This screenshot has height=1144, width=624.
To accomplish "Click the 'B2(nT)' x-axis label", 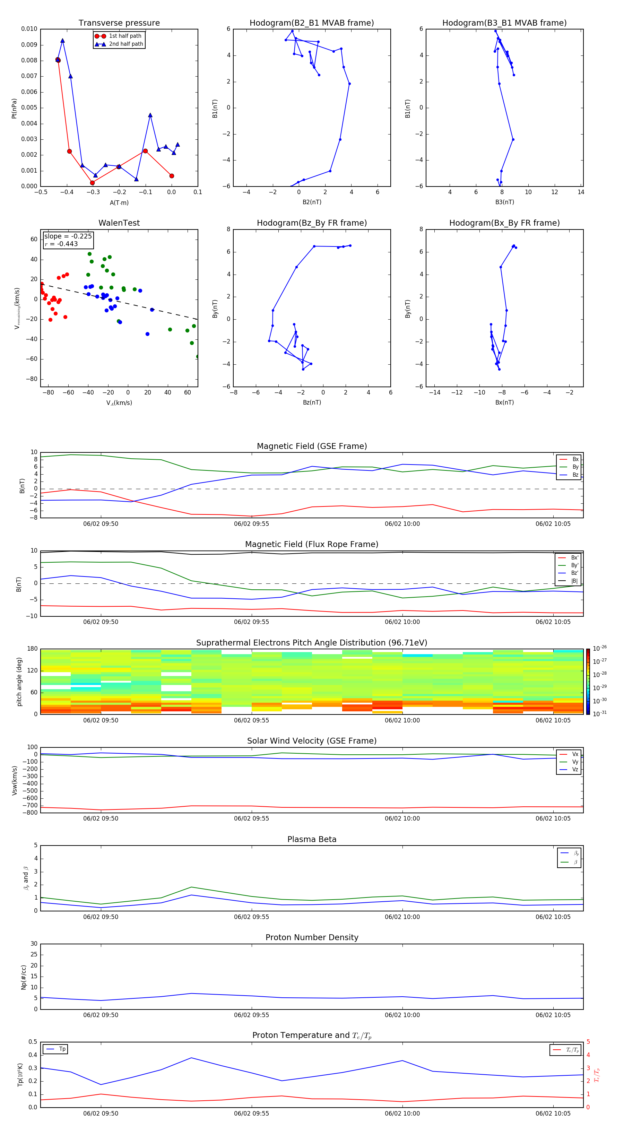I will (312, 202).
